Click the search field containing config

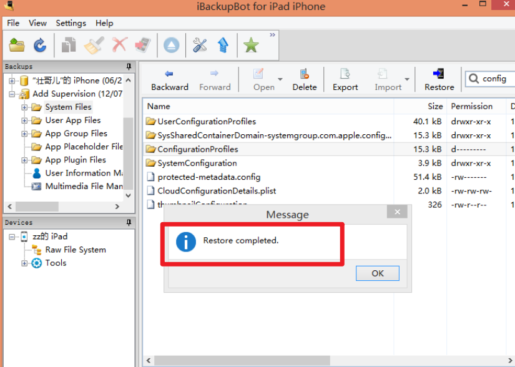[491, 79]
